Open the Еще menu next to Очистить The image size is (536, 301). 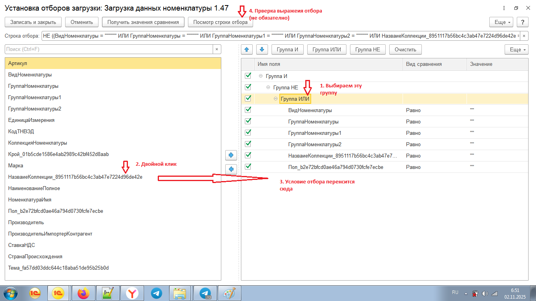[x=516, y=49]
